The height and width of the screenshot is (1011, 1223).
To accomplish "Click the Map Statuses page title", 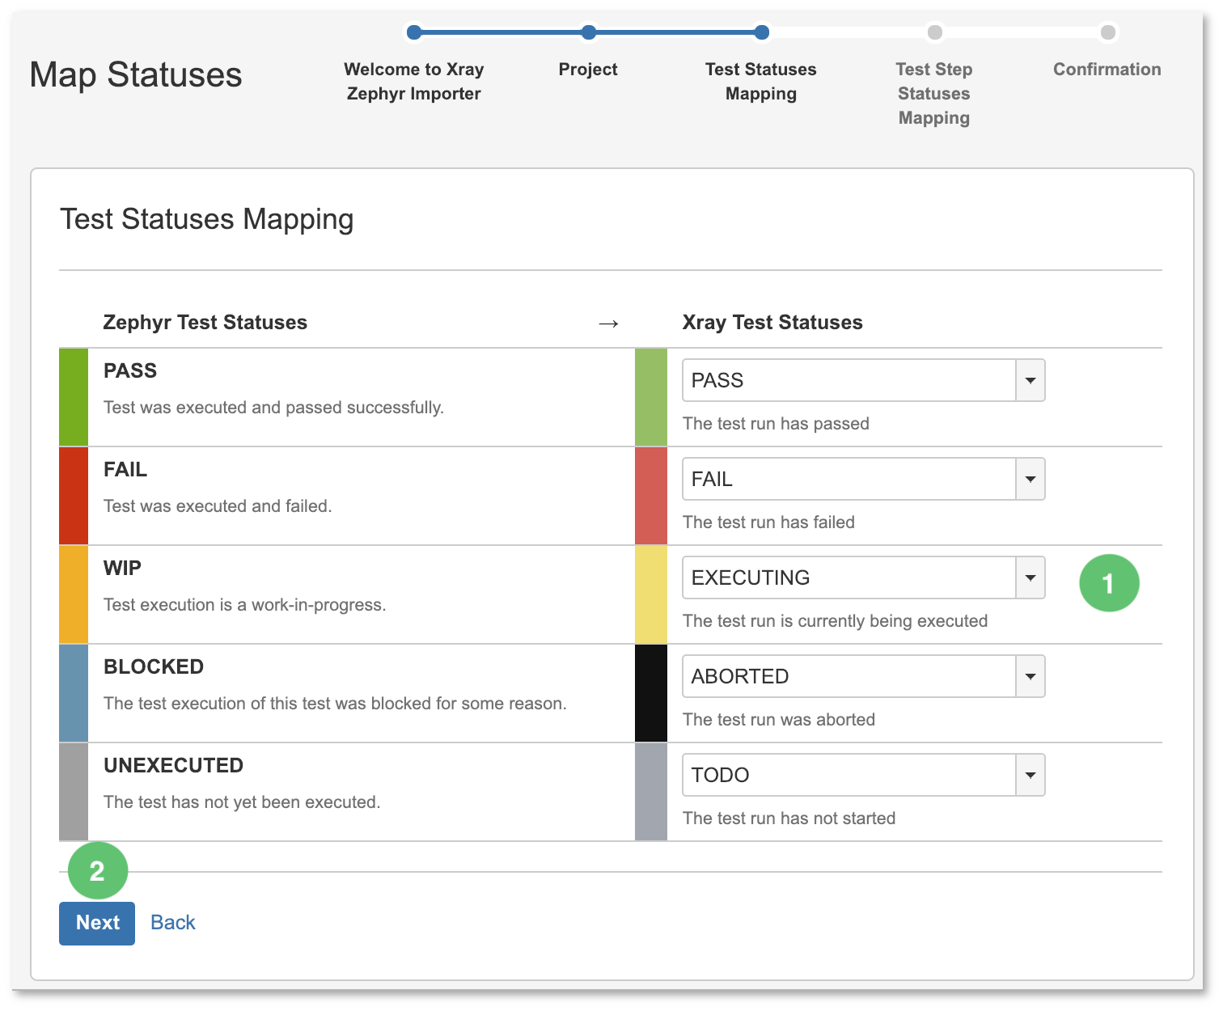I will pos(136,75).
